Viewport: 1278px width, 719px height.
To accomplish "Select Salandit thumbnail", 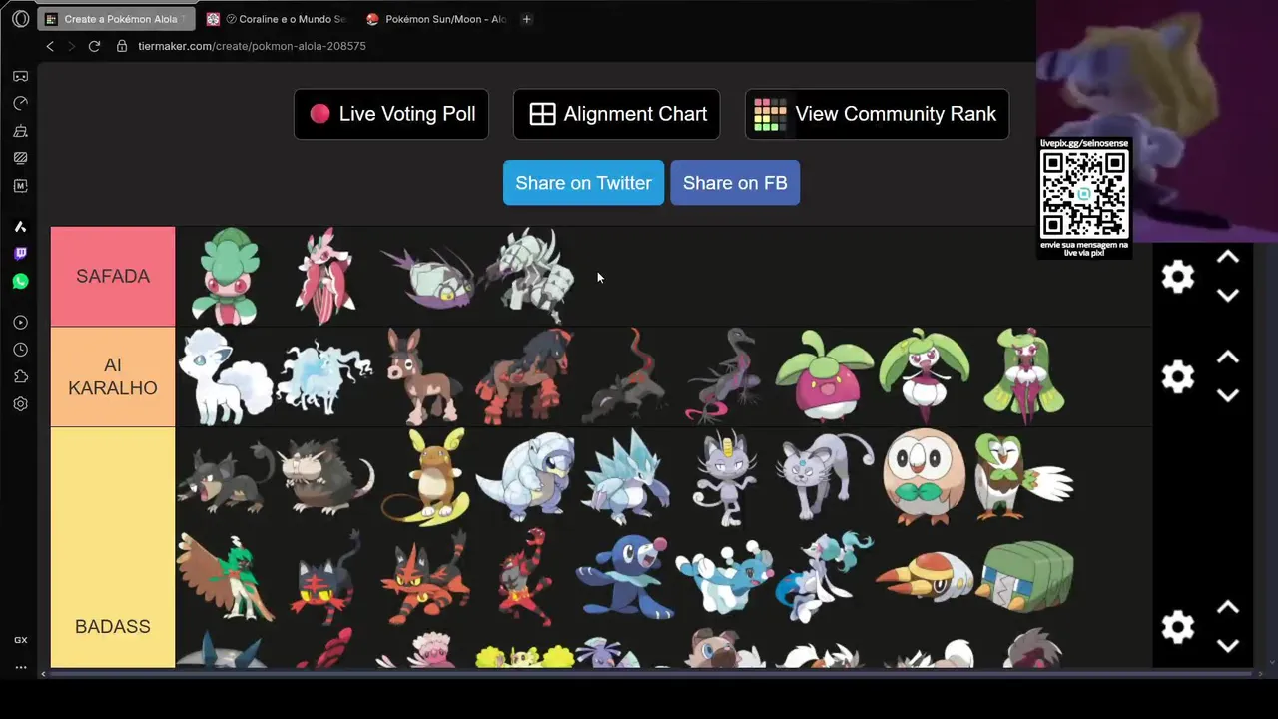I will click(625, 377).
